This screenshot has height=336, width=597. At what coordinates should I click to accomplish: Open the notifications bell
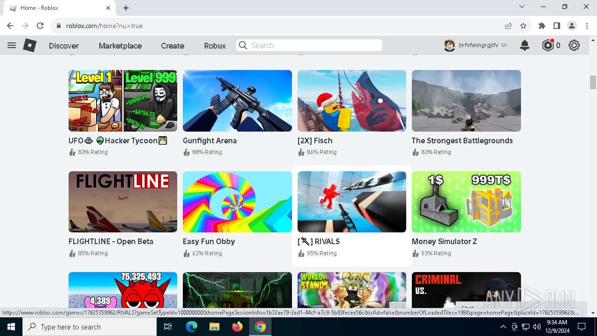coord(525,45)
